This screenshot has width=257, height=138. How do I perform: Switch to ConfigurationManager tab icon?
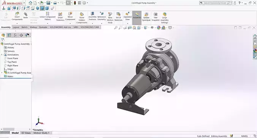click(x=15, y=35)
